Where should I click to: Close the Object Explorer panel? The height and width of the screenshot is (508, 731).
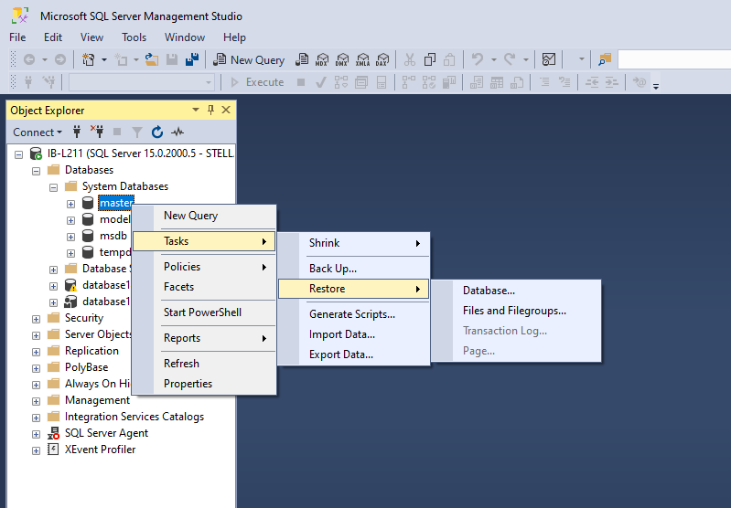[x=226, y=110]
